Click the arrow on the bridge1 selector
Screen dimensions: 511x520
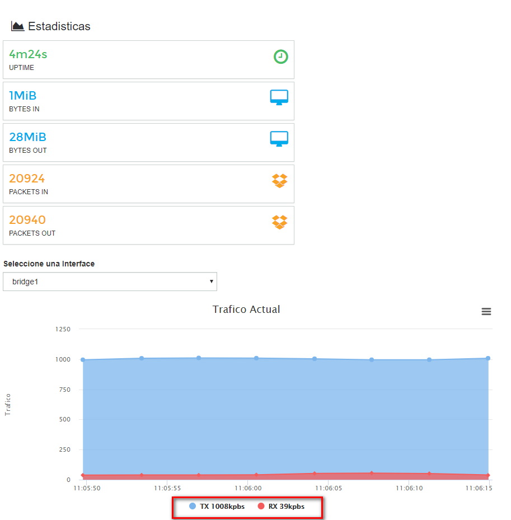coord(211,282)
